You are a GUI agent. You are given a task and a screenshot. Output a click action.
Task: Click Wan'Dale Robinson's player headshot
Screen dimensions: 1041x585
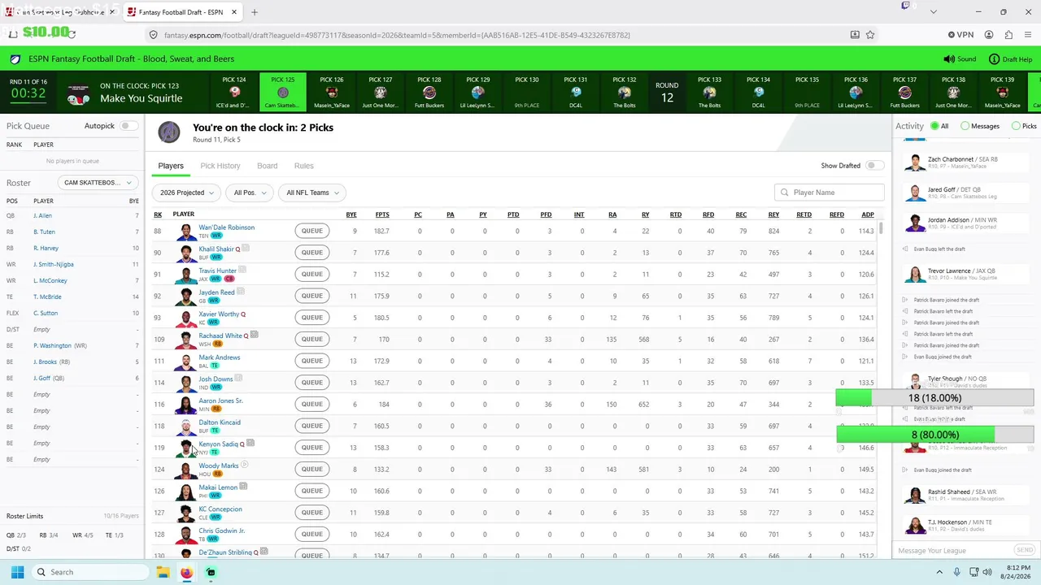(x=186, y=231)
